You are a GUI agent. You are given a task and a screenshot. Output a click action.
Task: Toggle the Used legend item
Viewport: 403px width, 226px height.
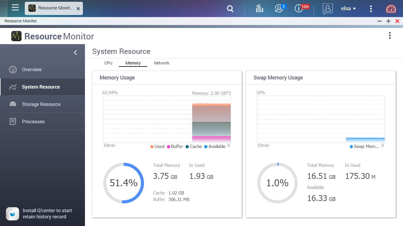tap(157, 147)
